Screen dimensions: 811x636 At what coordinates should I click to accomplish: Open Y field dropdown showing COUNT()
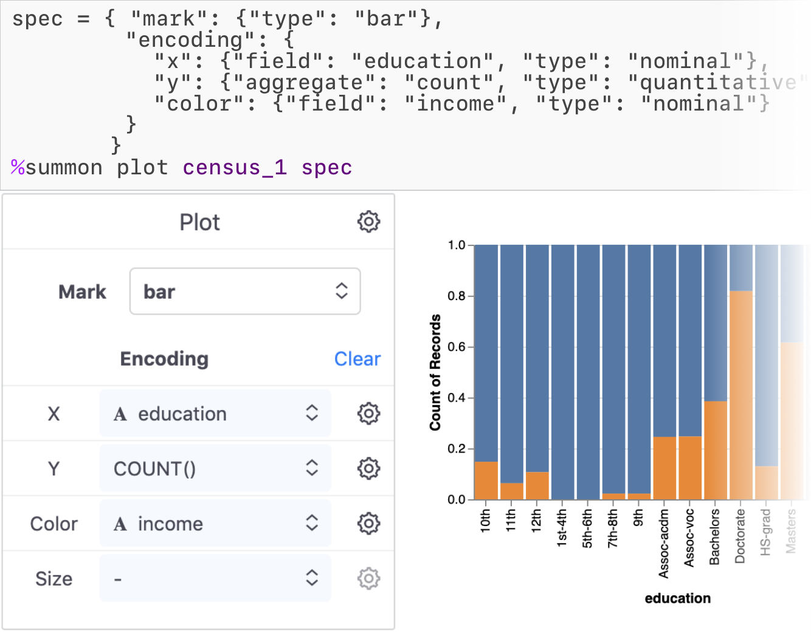tap(215, 468)
